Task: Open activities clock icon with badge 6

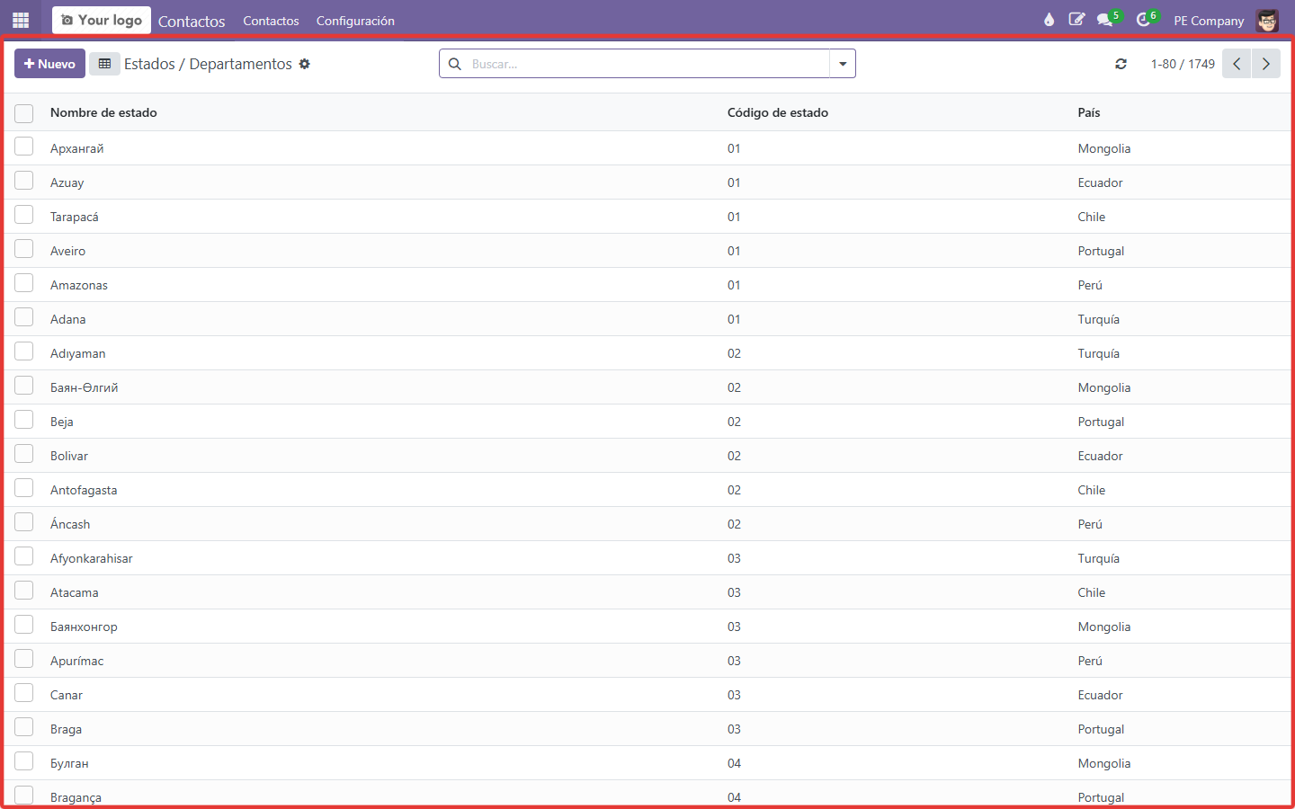Action: [x=1147, y=19]
